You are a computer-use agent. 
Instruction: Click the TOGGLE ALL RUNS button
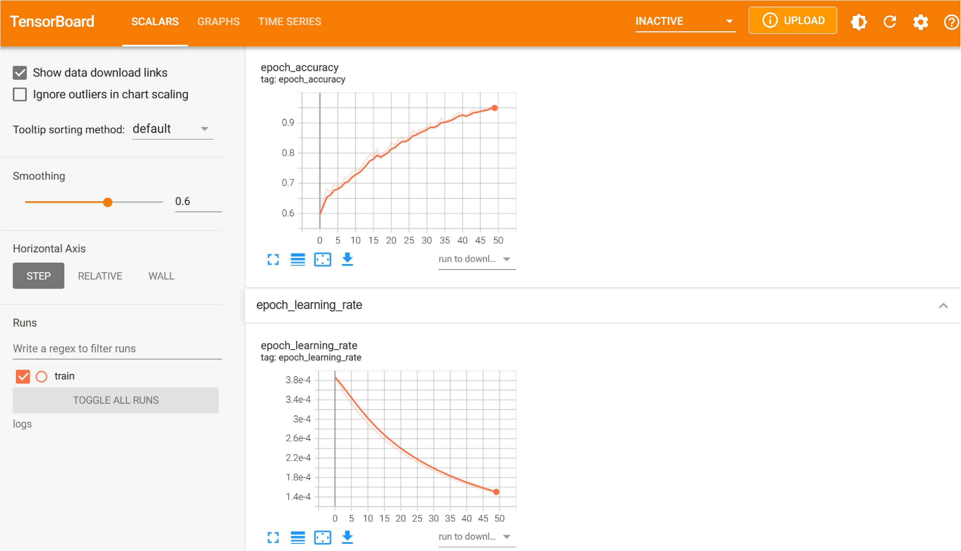pyautogui.click(x=115, y=400)
